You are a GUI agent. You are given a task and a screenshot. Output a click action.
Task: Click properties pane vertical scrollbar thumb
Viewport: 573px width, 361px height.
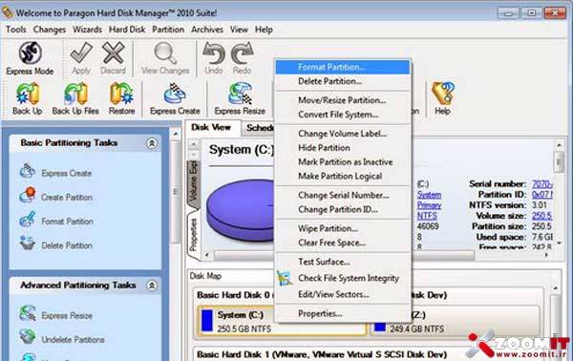(559, 161)
